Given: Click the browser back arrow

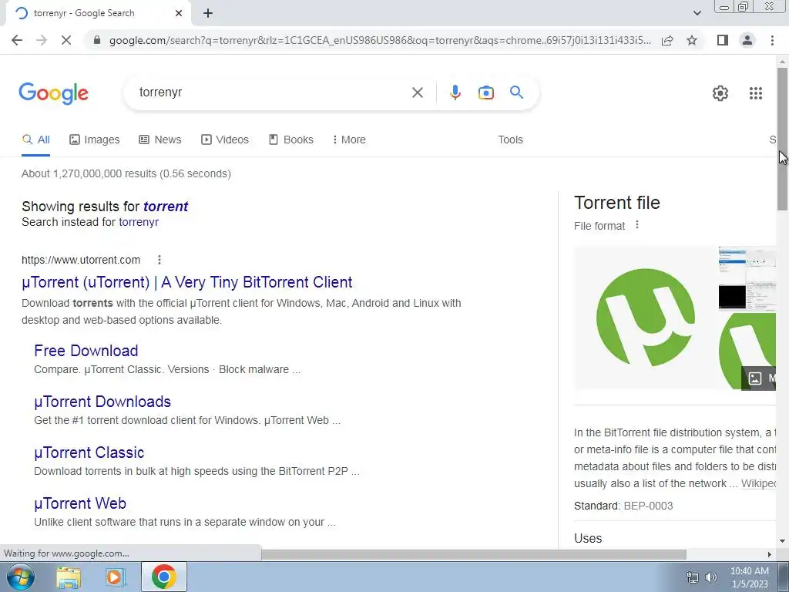Looking at the screenshot, I should [x=17, y=40].
